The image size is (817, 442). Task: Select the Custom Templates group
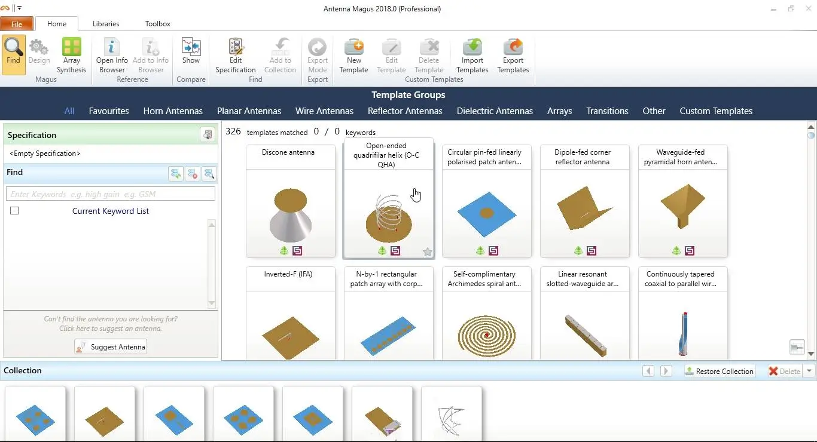[716, 111]
